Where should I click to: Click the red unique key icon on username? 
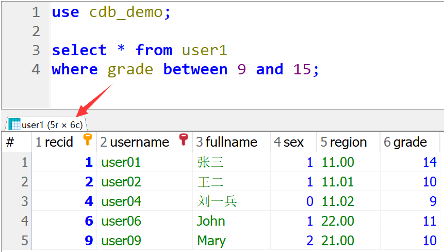pyautogui.click(x=184, y=139)
